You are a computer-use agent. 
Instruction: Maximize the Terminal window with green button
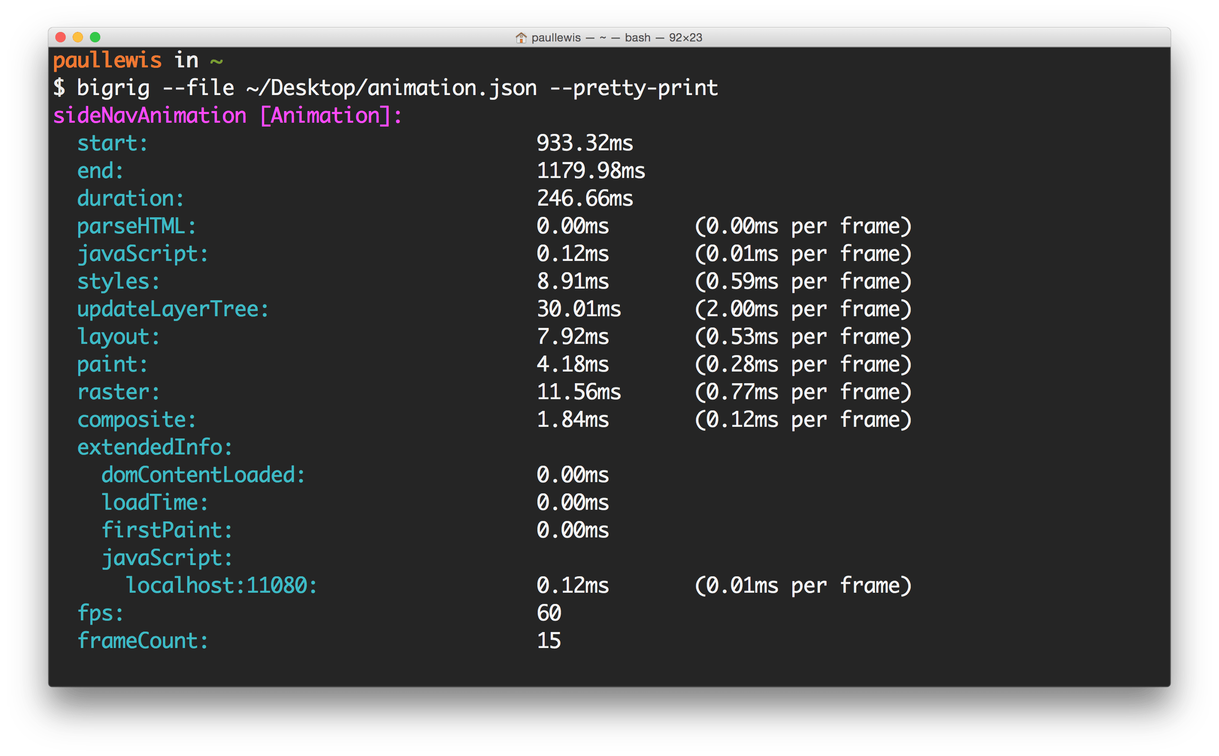point(95,37)
